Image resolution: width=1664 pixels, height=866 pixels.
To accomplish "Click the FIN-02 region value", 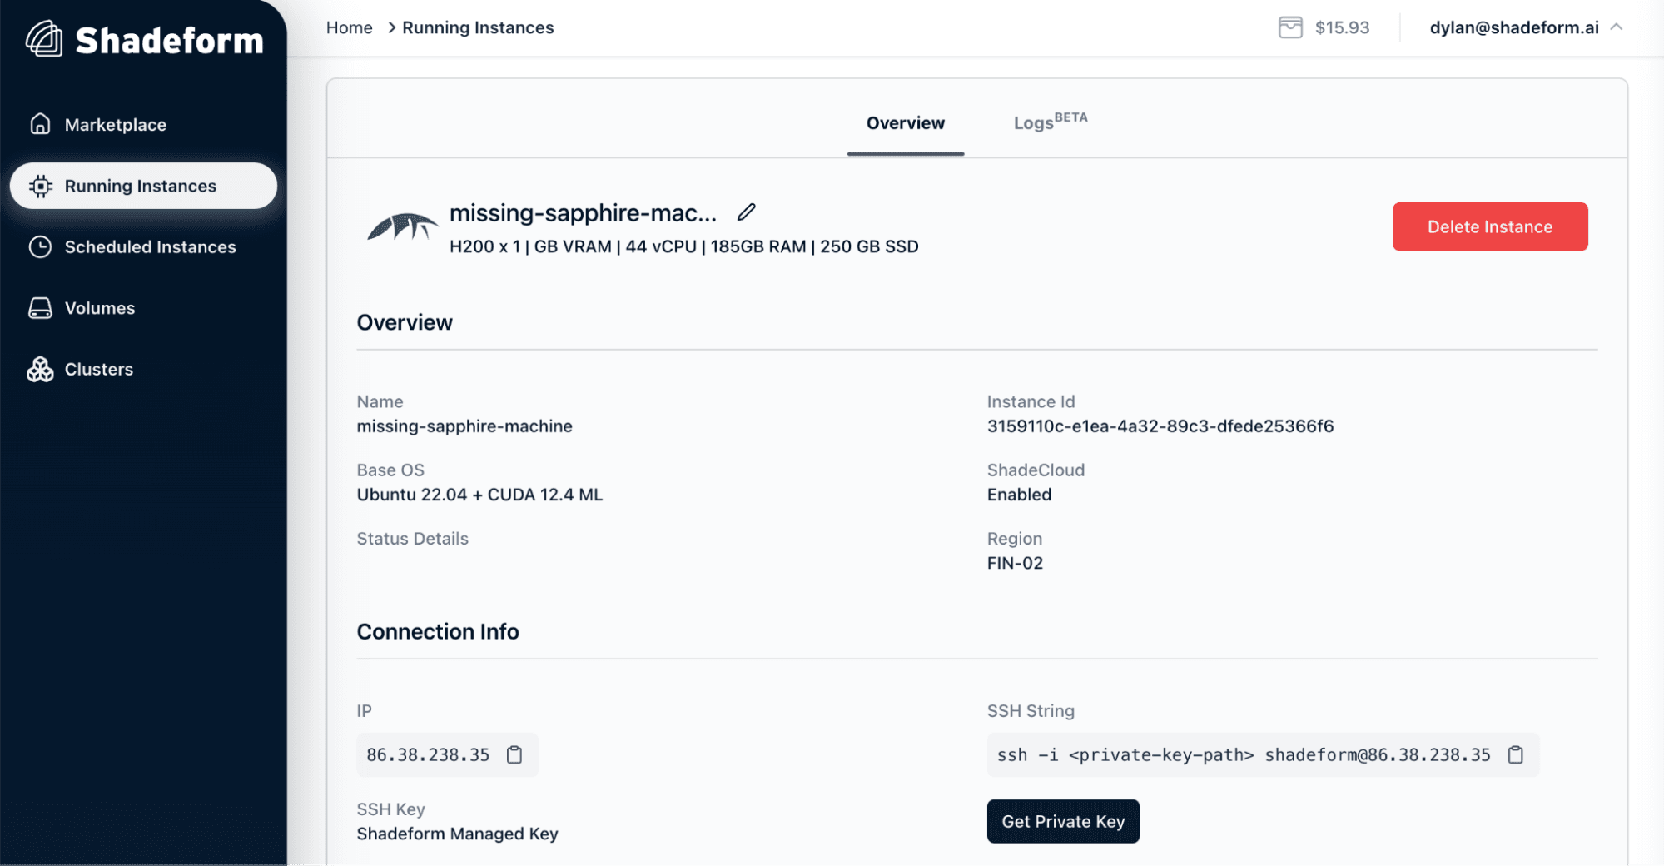I will (1015, 563).
